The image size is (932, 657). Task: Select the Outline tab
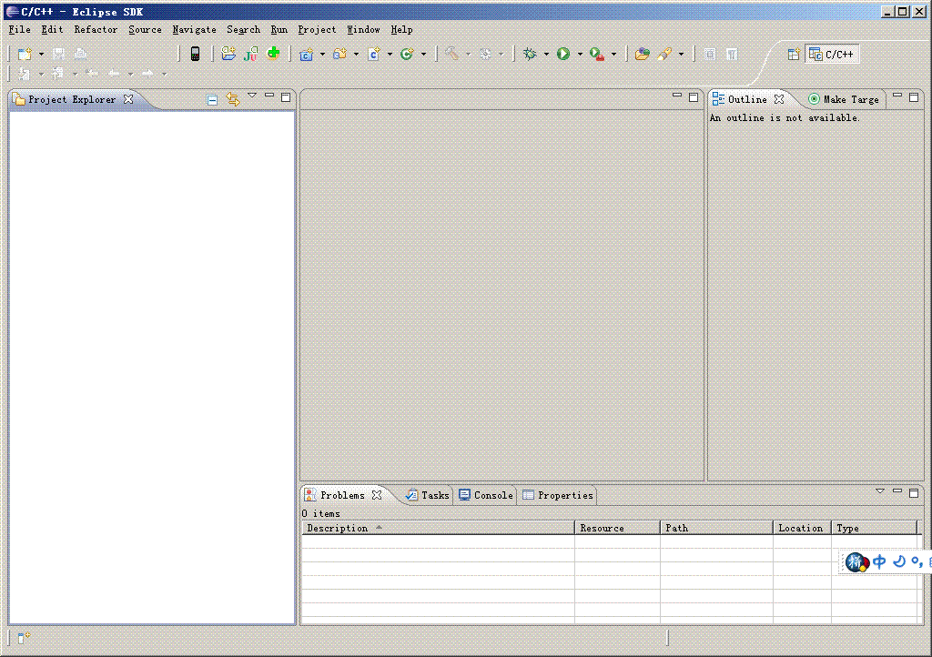pyautogui.click(x=748, y=99)
